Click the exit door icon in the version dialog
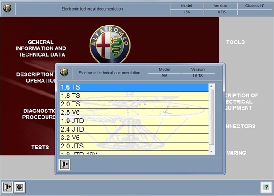The image size is (274, 196). point(64,164)
